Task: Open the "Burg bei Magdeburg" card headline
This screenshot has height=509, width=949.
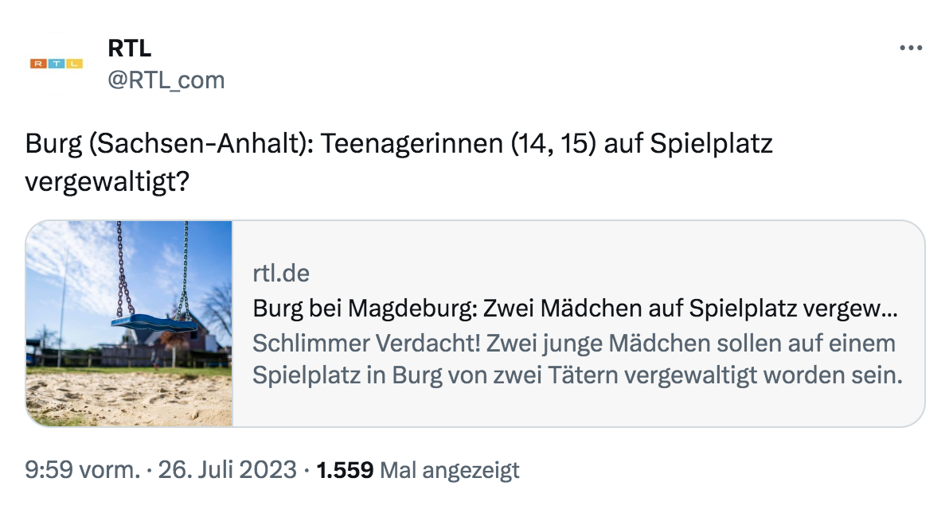Action: click(x=575, y=309)
